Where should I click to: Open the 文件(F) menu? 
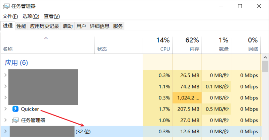tap(10, 16)
